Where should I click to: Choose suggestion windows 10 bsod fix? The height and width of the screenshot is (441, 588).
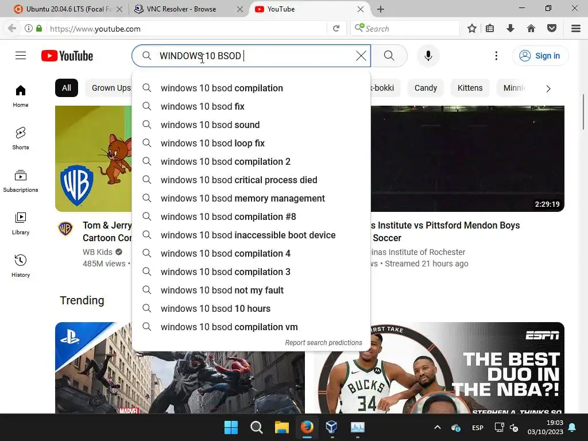coord(252,106)
